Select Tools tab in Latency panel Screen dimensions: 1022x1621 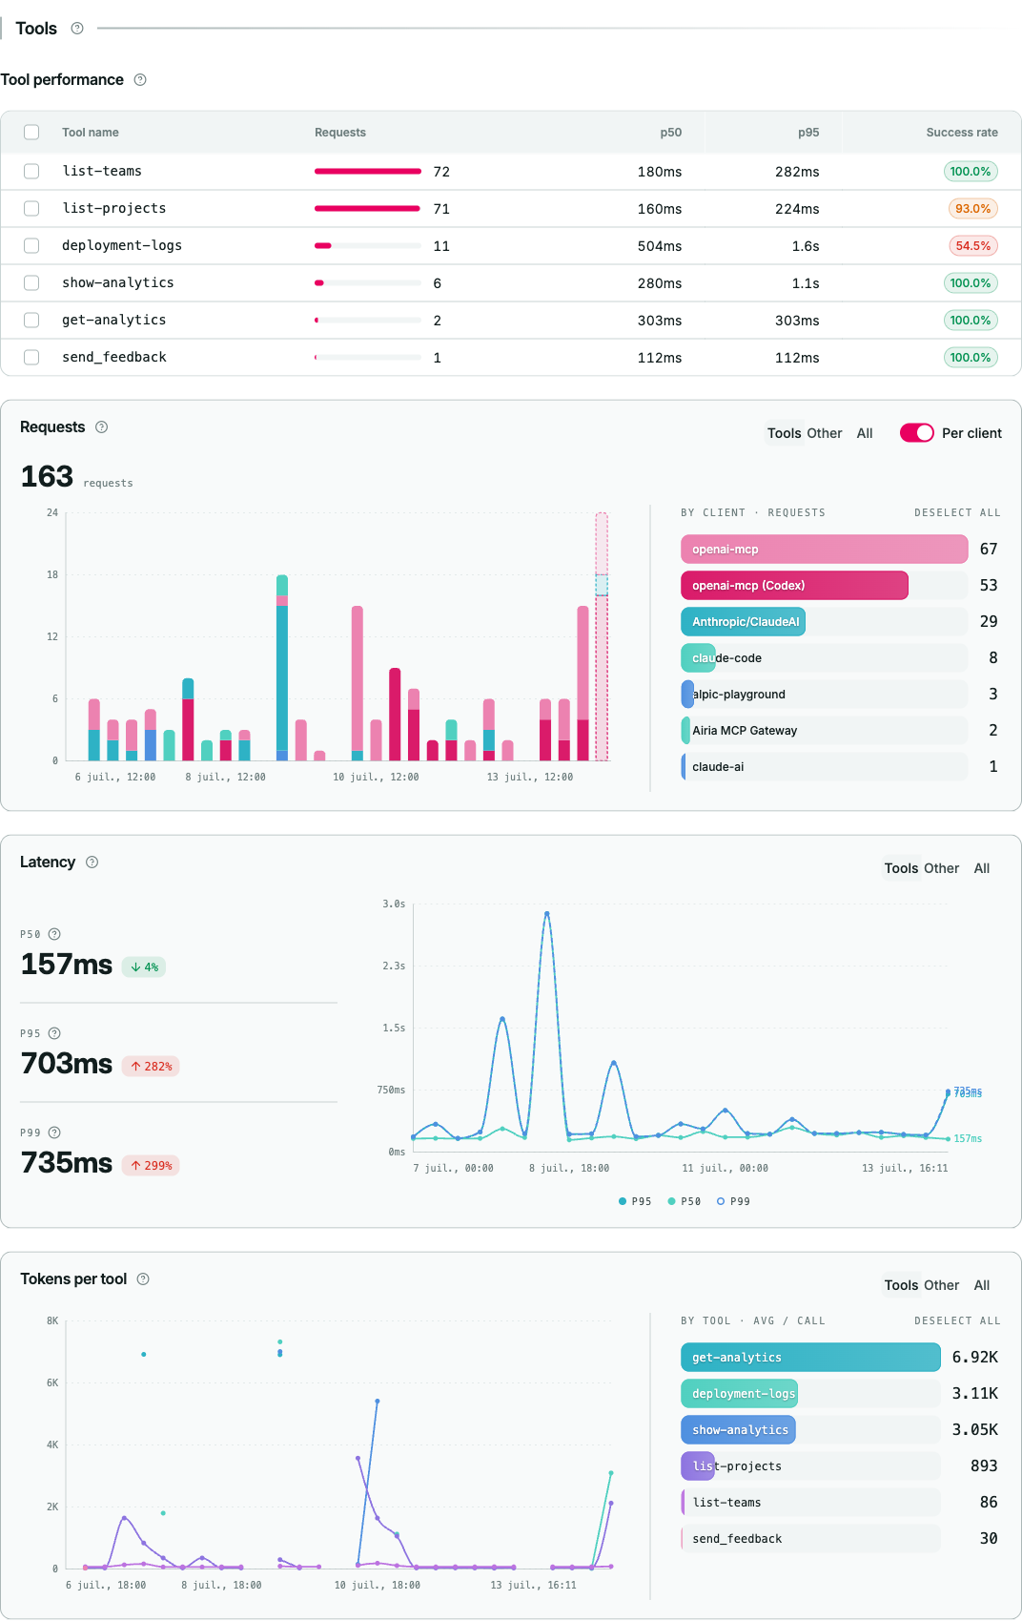pos(902,868)
